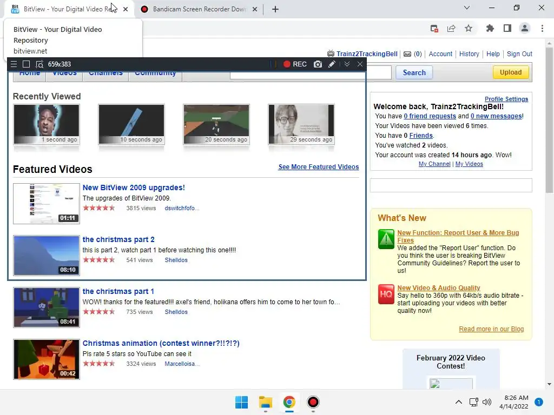Viewport: 554px width, 415px height.
Task: Share this page via share icon
Action: (x=451, y=29)
